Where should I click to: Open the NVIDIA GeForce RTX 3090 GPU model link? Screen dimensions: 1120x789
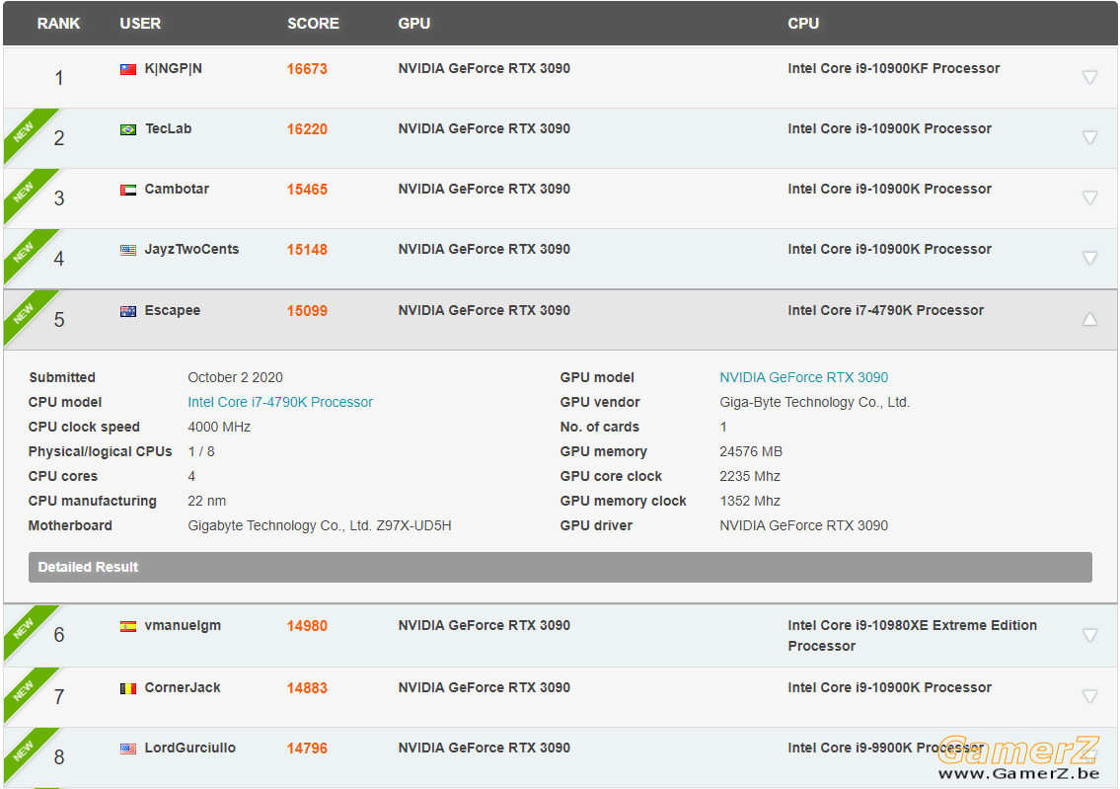803,377
